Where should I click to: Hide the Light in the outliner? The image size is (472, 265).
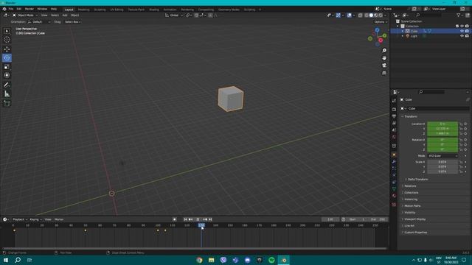tap(462, 36)
